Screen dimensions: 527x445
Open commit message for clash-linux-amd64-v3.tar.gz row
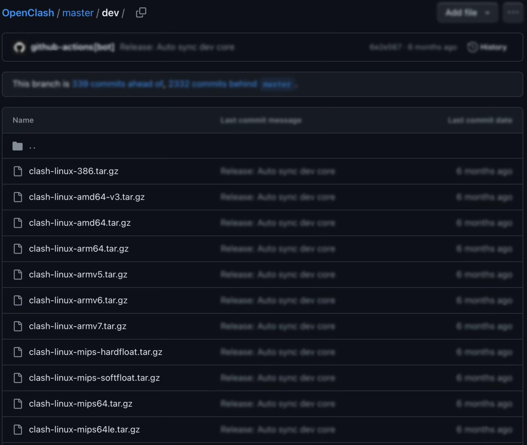(x=278, y=197)
